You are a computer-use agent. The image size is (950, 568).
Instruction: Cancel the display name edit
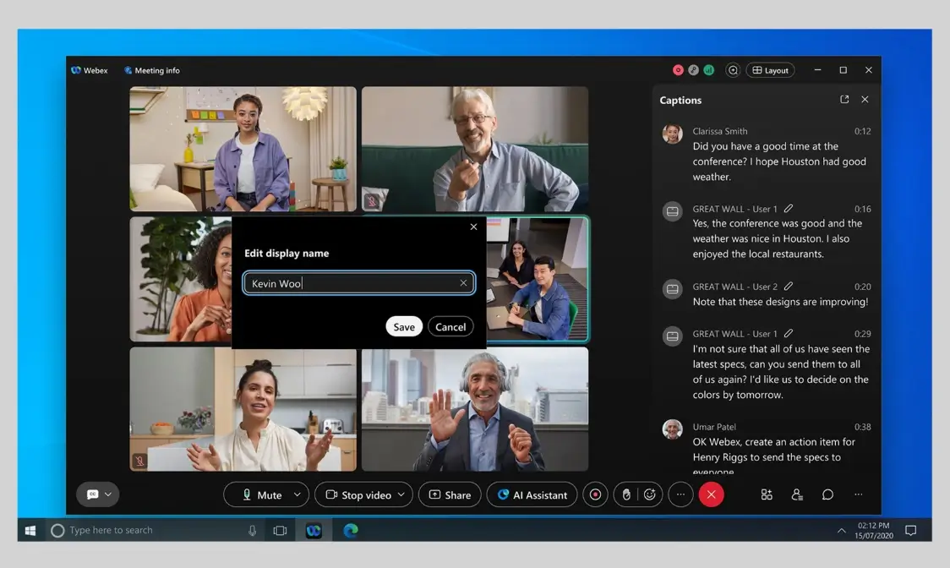[x=450, y=327]
